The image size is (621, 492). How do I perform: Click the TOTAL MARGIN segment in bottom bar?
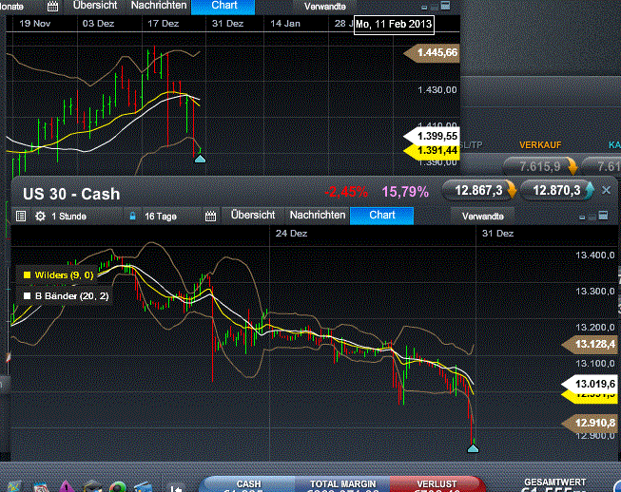click(x=342, y=484)
